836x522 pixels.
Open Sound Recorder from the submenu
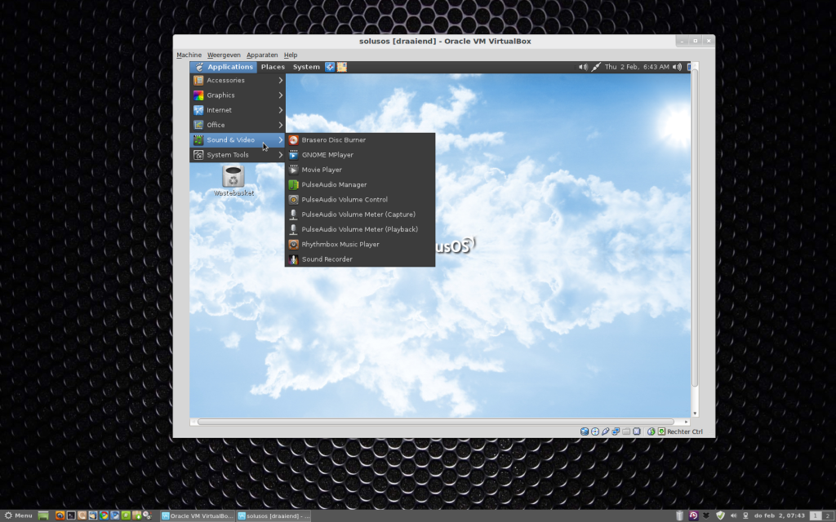click(360, 259)
